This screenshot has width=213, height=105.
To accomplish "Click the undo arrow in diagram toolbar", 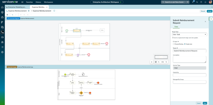I will click(x=13, y=15).
